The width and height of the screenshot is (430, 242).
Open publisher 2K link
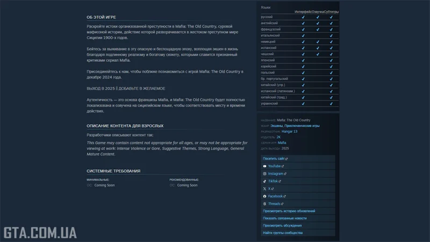278,137
